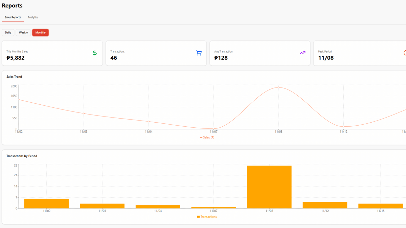
Task: Click the blue shopping cart icon
Action: (199, 53)
